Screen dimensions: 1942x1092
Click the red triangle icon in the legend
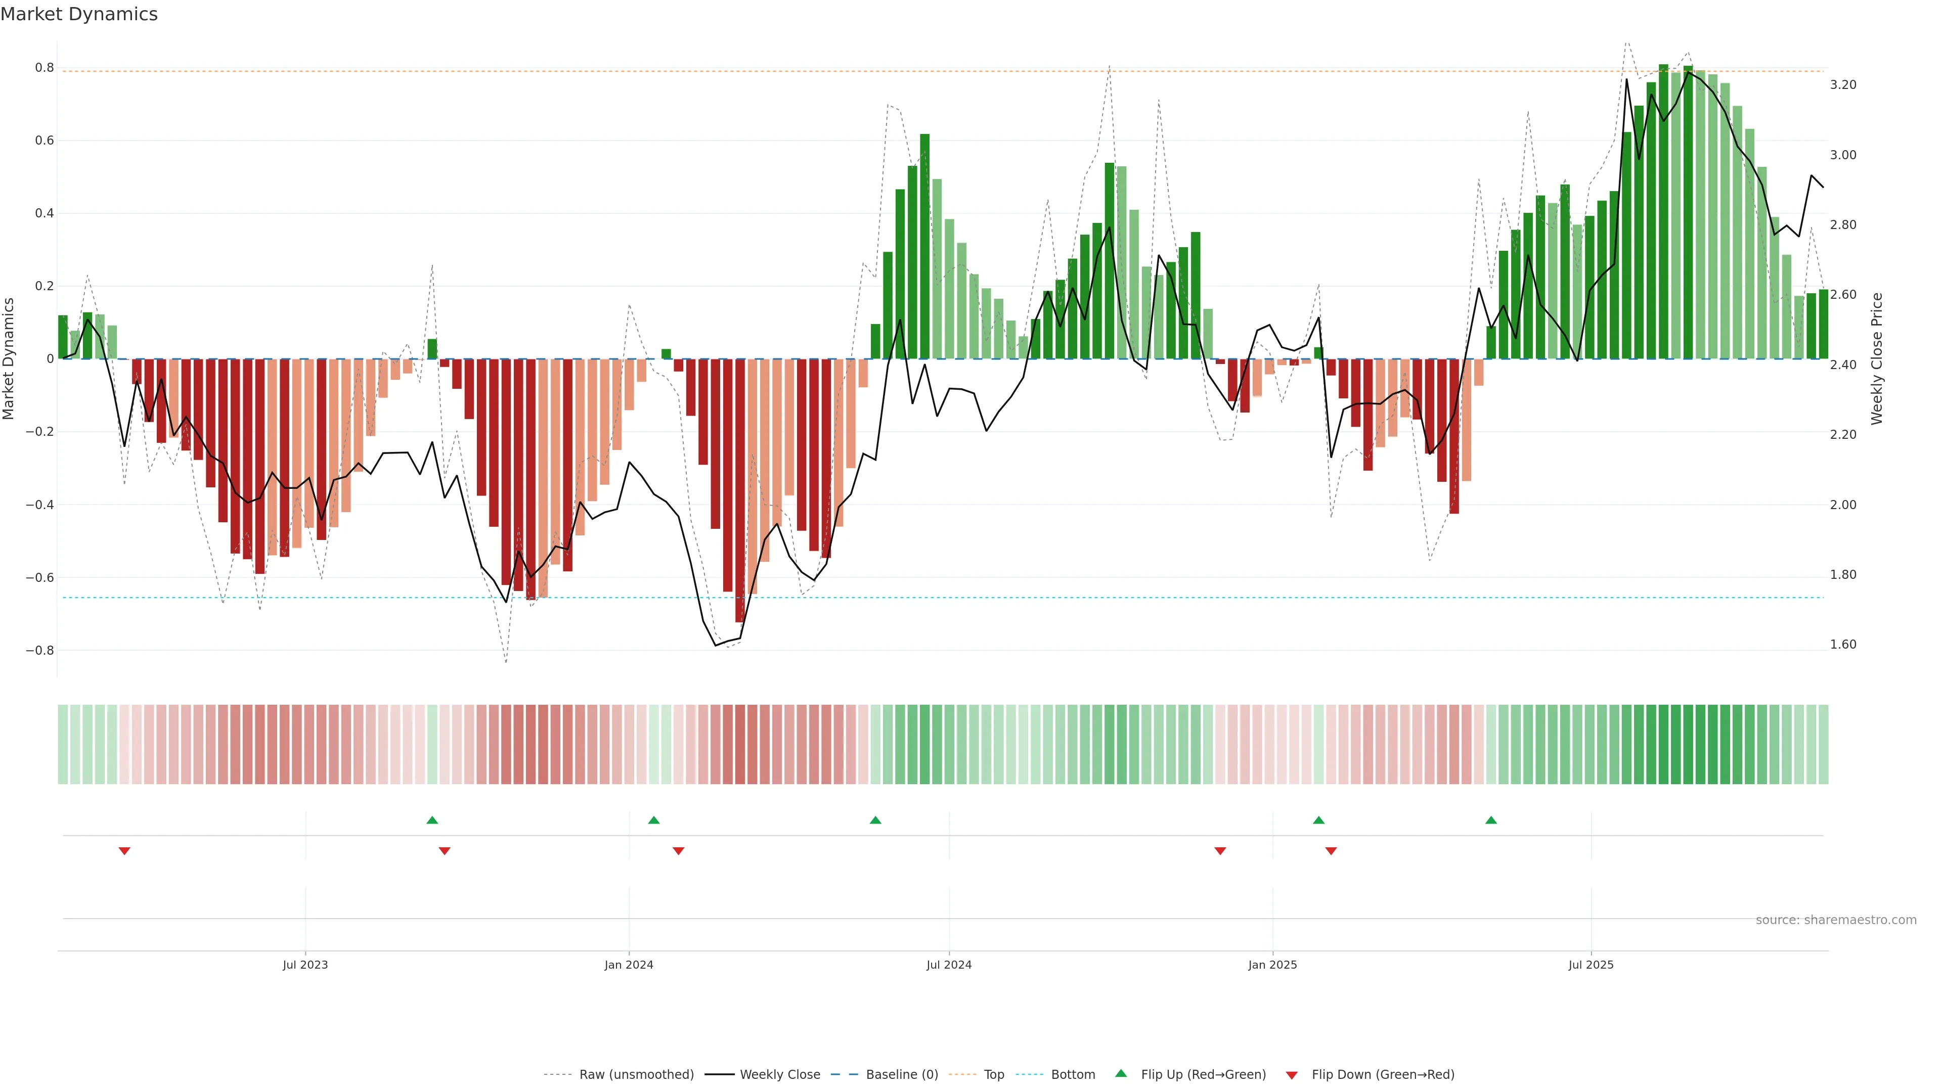tap(1292, 1075)
